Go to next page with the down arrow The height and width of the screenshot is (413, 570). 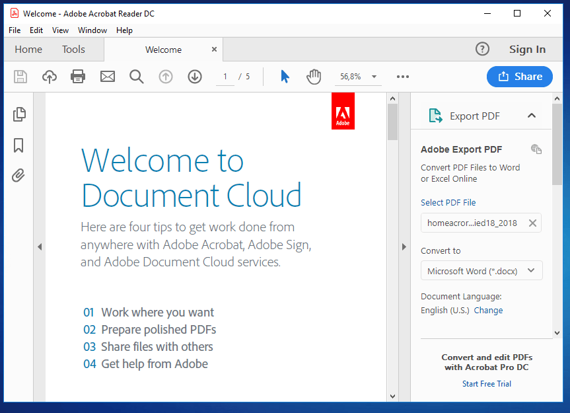pos(194,77)
